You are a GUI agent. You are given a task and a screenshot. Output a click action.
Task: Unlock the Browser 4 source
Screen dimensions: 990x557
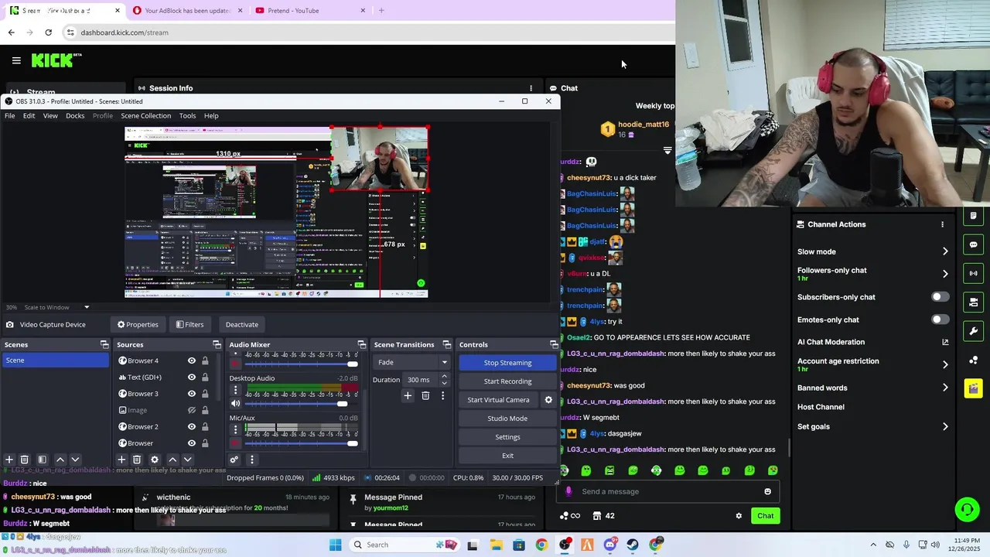point(205,361)
